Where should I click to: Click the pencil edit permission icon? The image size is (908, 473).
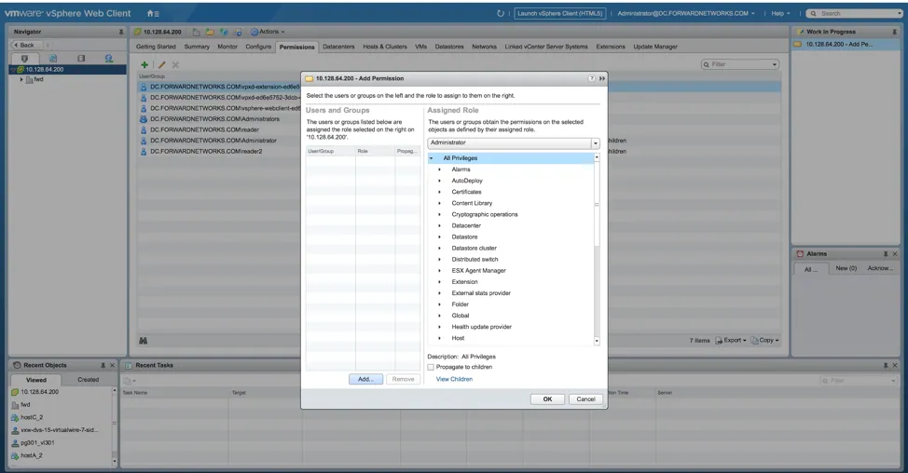(x=161, y=65)
